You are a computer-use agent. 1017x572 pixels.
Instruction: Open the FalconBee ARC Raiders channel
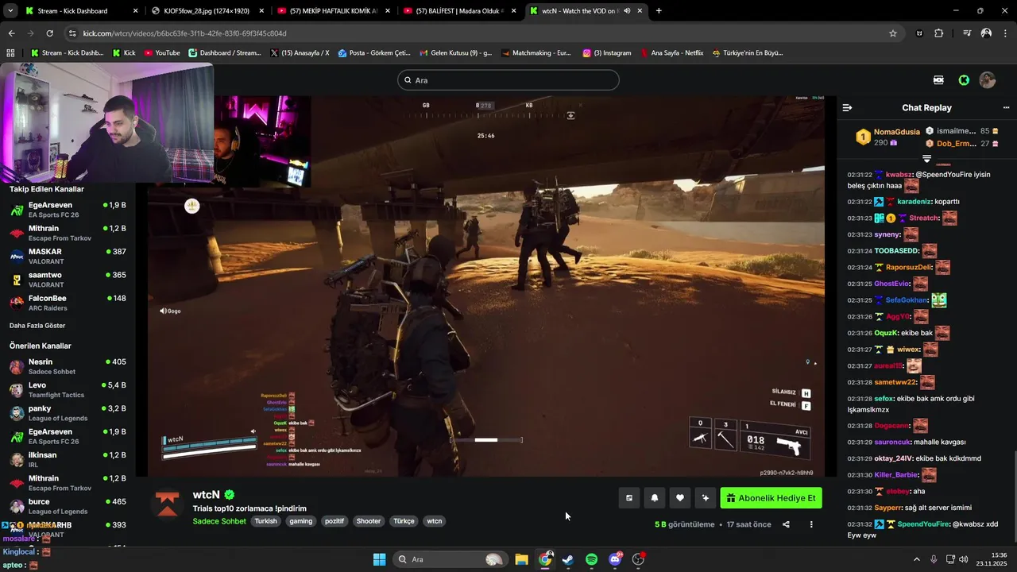coord(68,303)
